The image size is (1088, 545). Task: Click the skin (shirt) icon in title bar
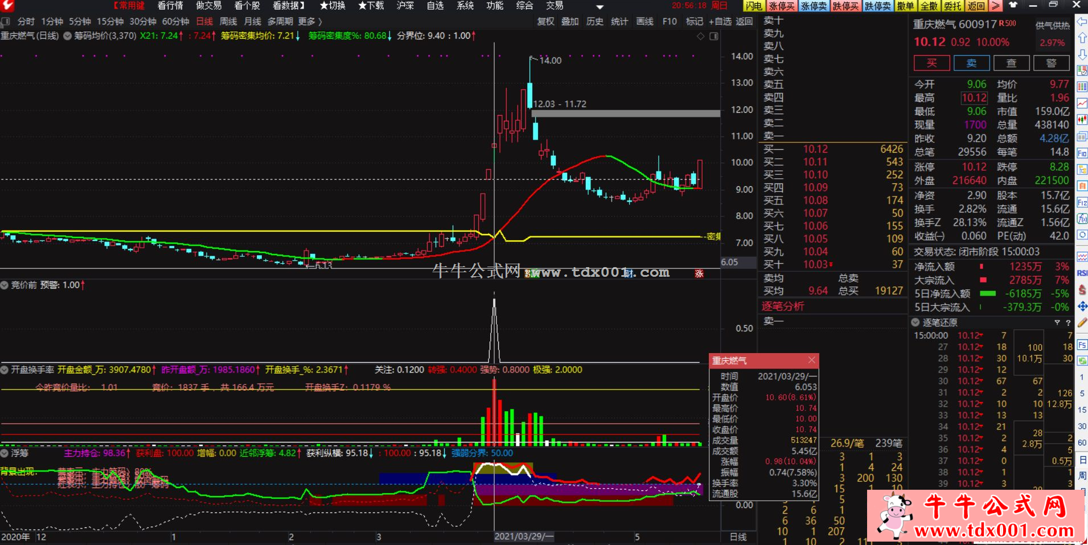click(1013, 5)
